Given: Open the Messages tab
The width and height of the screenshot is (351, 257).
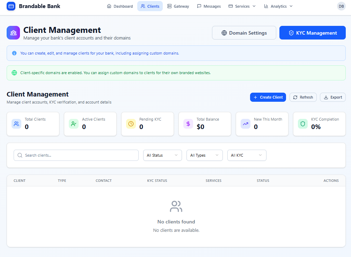Looking at the screenshot, I should pyautogui.click(x=209, y=6).
